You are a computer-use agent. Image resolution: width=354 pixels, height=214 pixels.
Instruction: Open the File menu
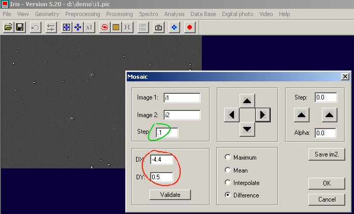coord(7,14)
